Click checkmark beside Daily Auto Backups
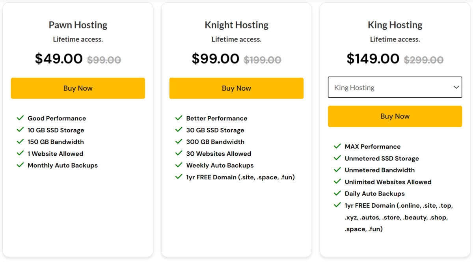 (337, 194)
